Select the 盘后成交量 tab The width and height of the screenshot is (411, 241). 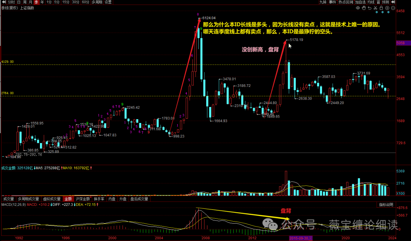[139, 199]
